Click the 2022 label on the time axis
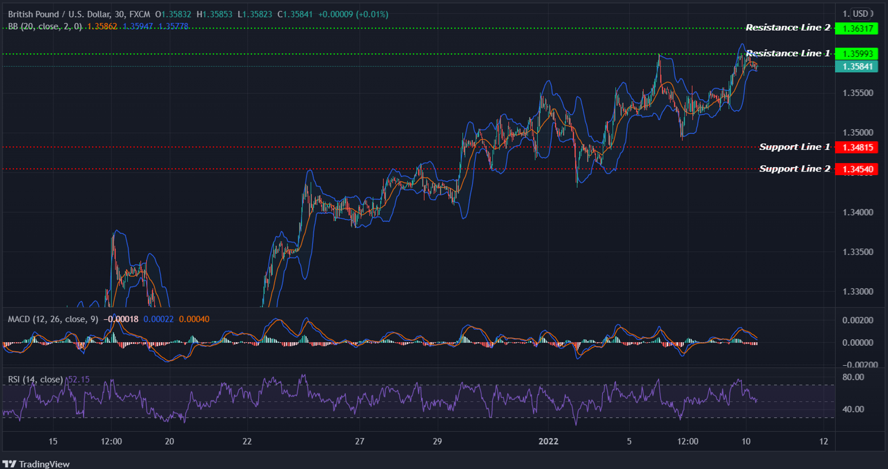This screenshot has height=469, width=888. [x=549, y=441]
